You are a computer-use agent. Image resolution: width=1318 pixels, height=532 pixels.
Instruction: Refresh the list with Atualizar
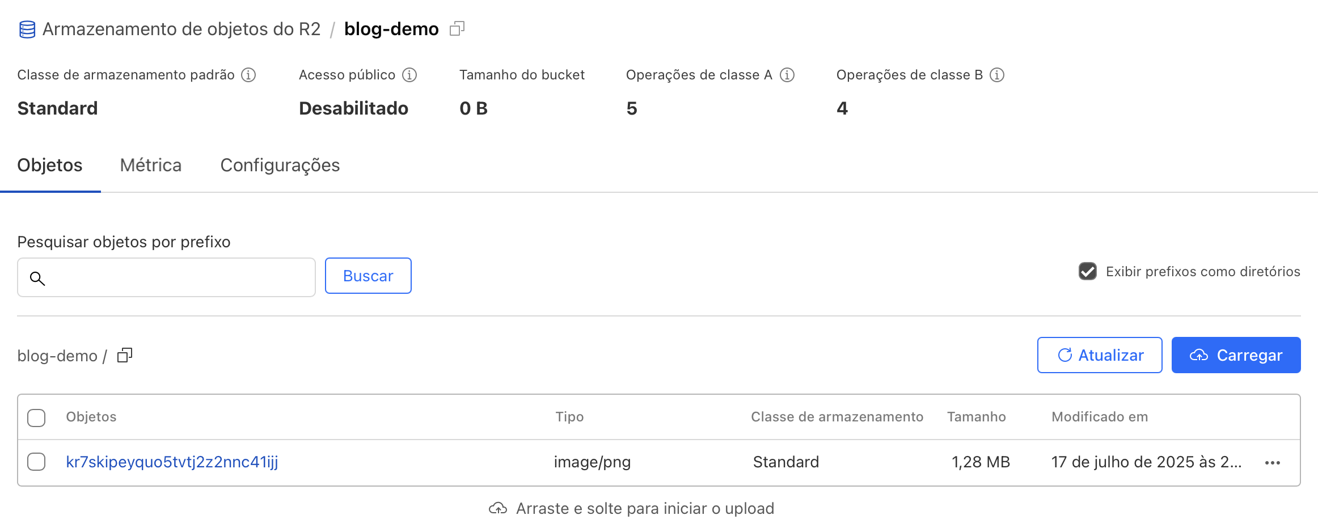pos(1100,355)
